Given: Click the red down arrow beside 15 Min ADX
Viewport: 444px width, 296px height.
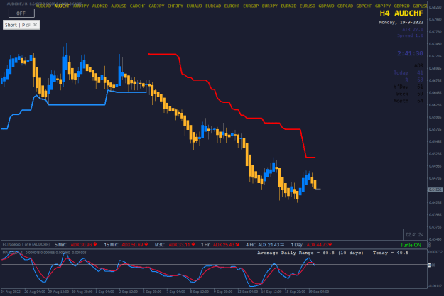Looking at the screenshot, I should pos(146,244).
